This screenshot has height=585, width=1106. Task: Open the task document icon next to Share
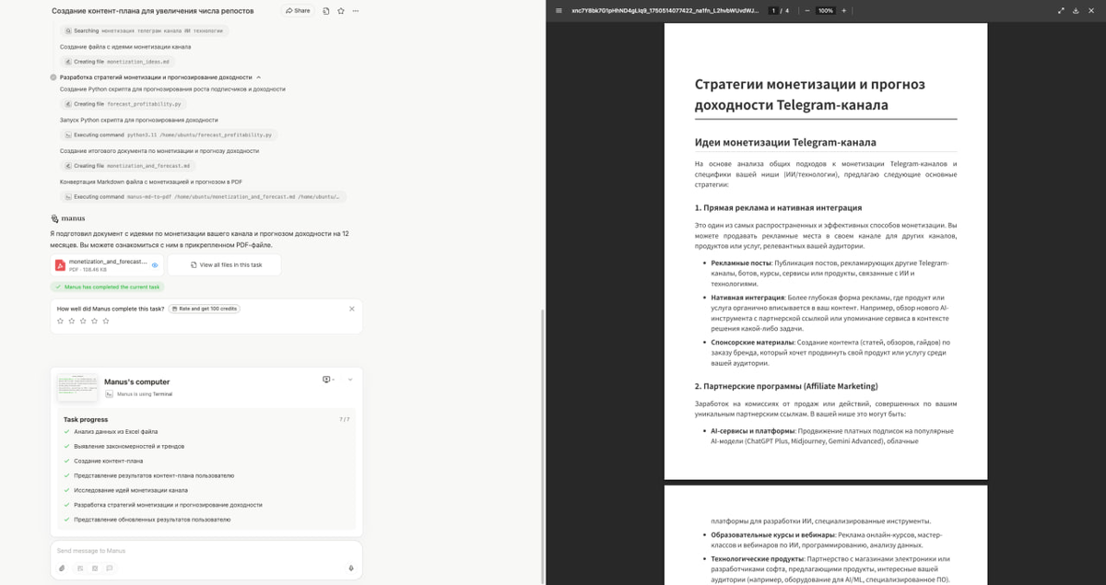pos(326,11)
